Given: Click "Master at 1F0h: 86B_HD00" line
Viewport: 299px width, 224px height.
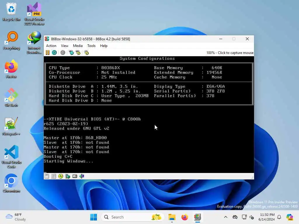Looking at the screenshot, I should [x=75, y=138].
